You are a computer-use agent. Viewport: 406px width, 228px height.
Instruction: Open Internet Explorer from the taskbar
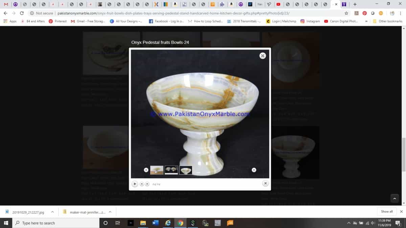tap(168, 223)
